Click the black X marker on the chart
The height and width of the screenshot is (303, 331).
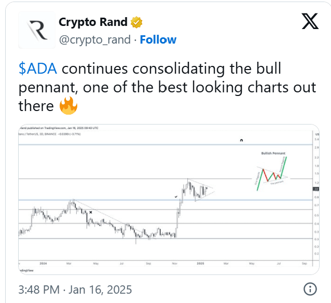[91, 212]
